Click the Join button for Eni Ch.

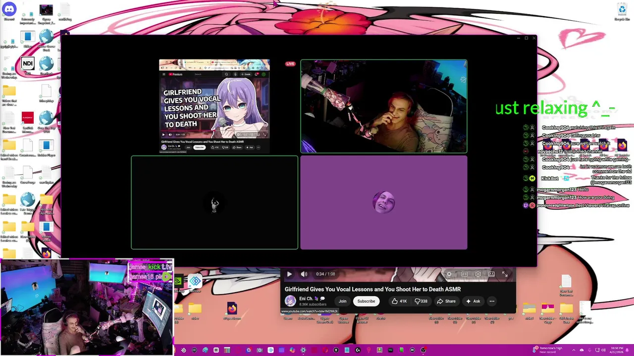(x=342, y=301)
